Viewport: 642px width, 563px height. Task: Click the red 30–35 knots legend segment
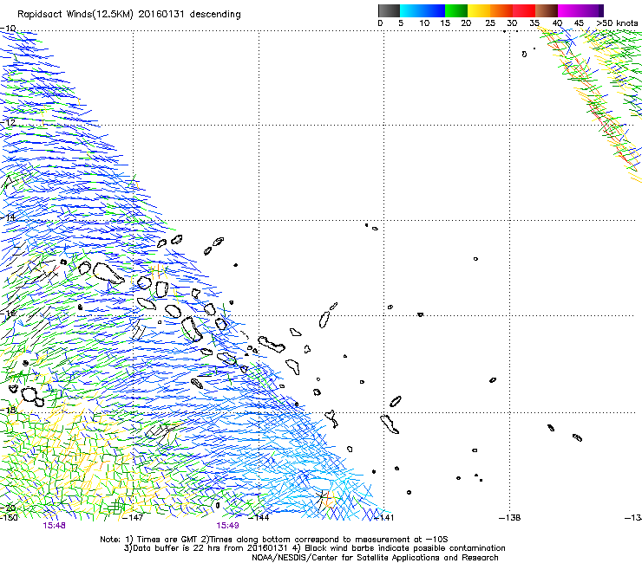point(524,10)
